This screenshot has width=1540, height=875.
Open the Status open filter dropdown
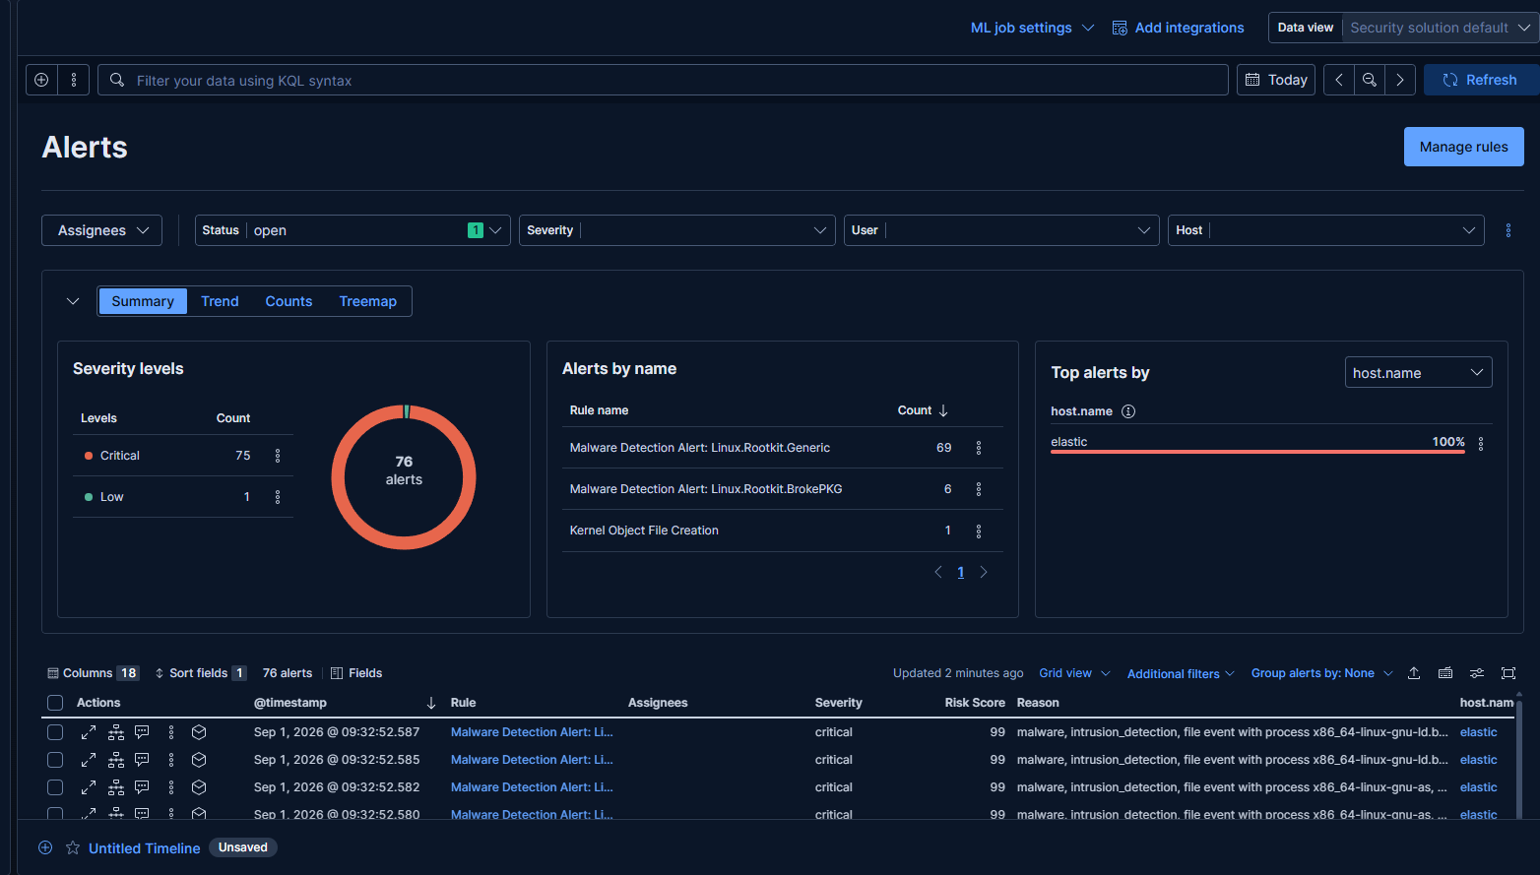(x=353, y=230)
